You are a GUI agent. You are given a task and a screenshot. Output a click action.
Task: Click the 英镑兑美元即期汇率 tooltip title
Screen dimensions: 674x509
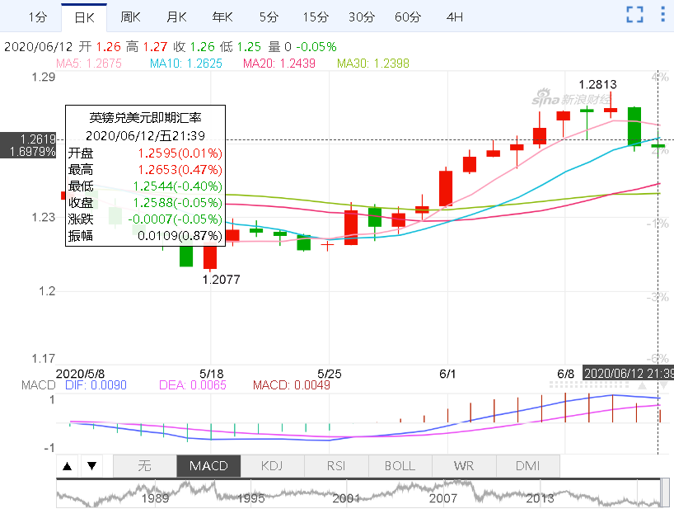[145, 117]
